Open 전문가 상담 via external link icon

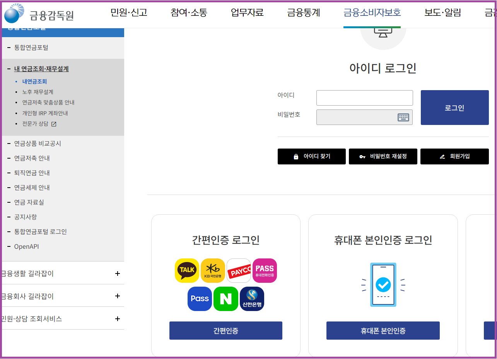53,124
